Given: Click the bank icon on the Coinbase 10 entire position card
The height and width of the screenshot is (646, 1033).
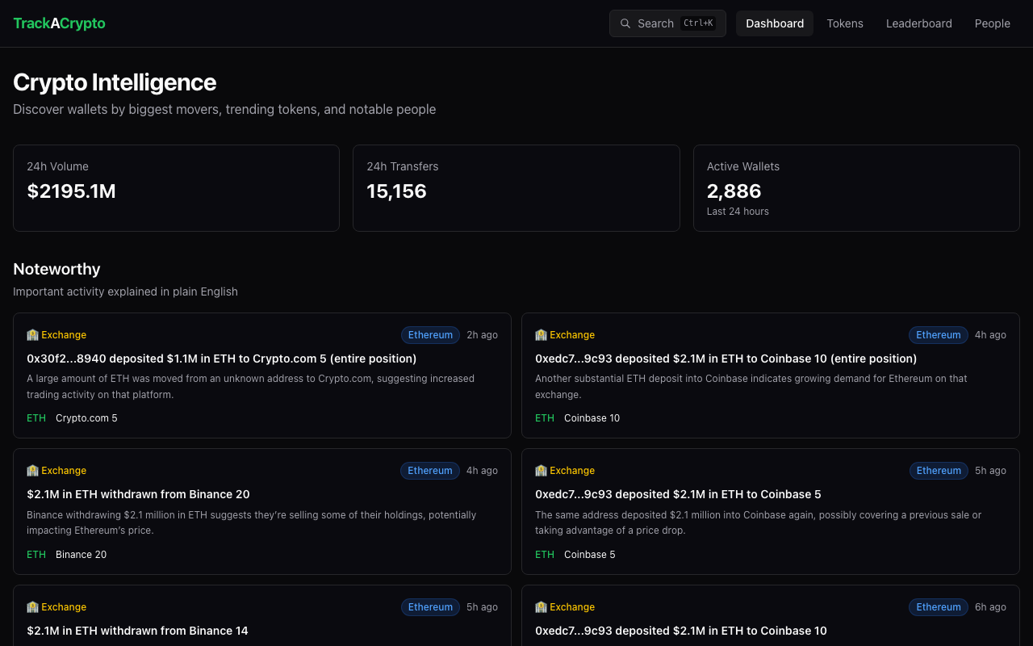Looking at the screenshot, I should click(541, 335).
